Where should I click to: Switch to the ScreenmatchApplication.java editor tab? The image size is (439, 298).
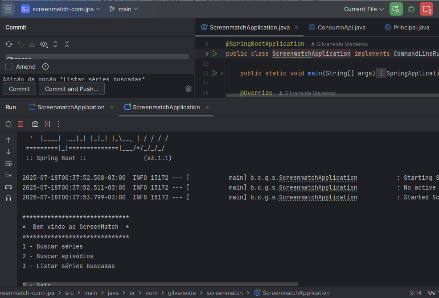[250, 28]
